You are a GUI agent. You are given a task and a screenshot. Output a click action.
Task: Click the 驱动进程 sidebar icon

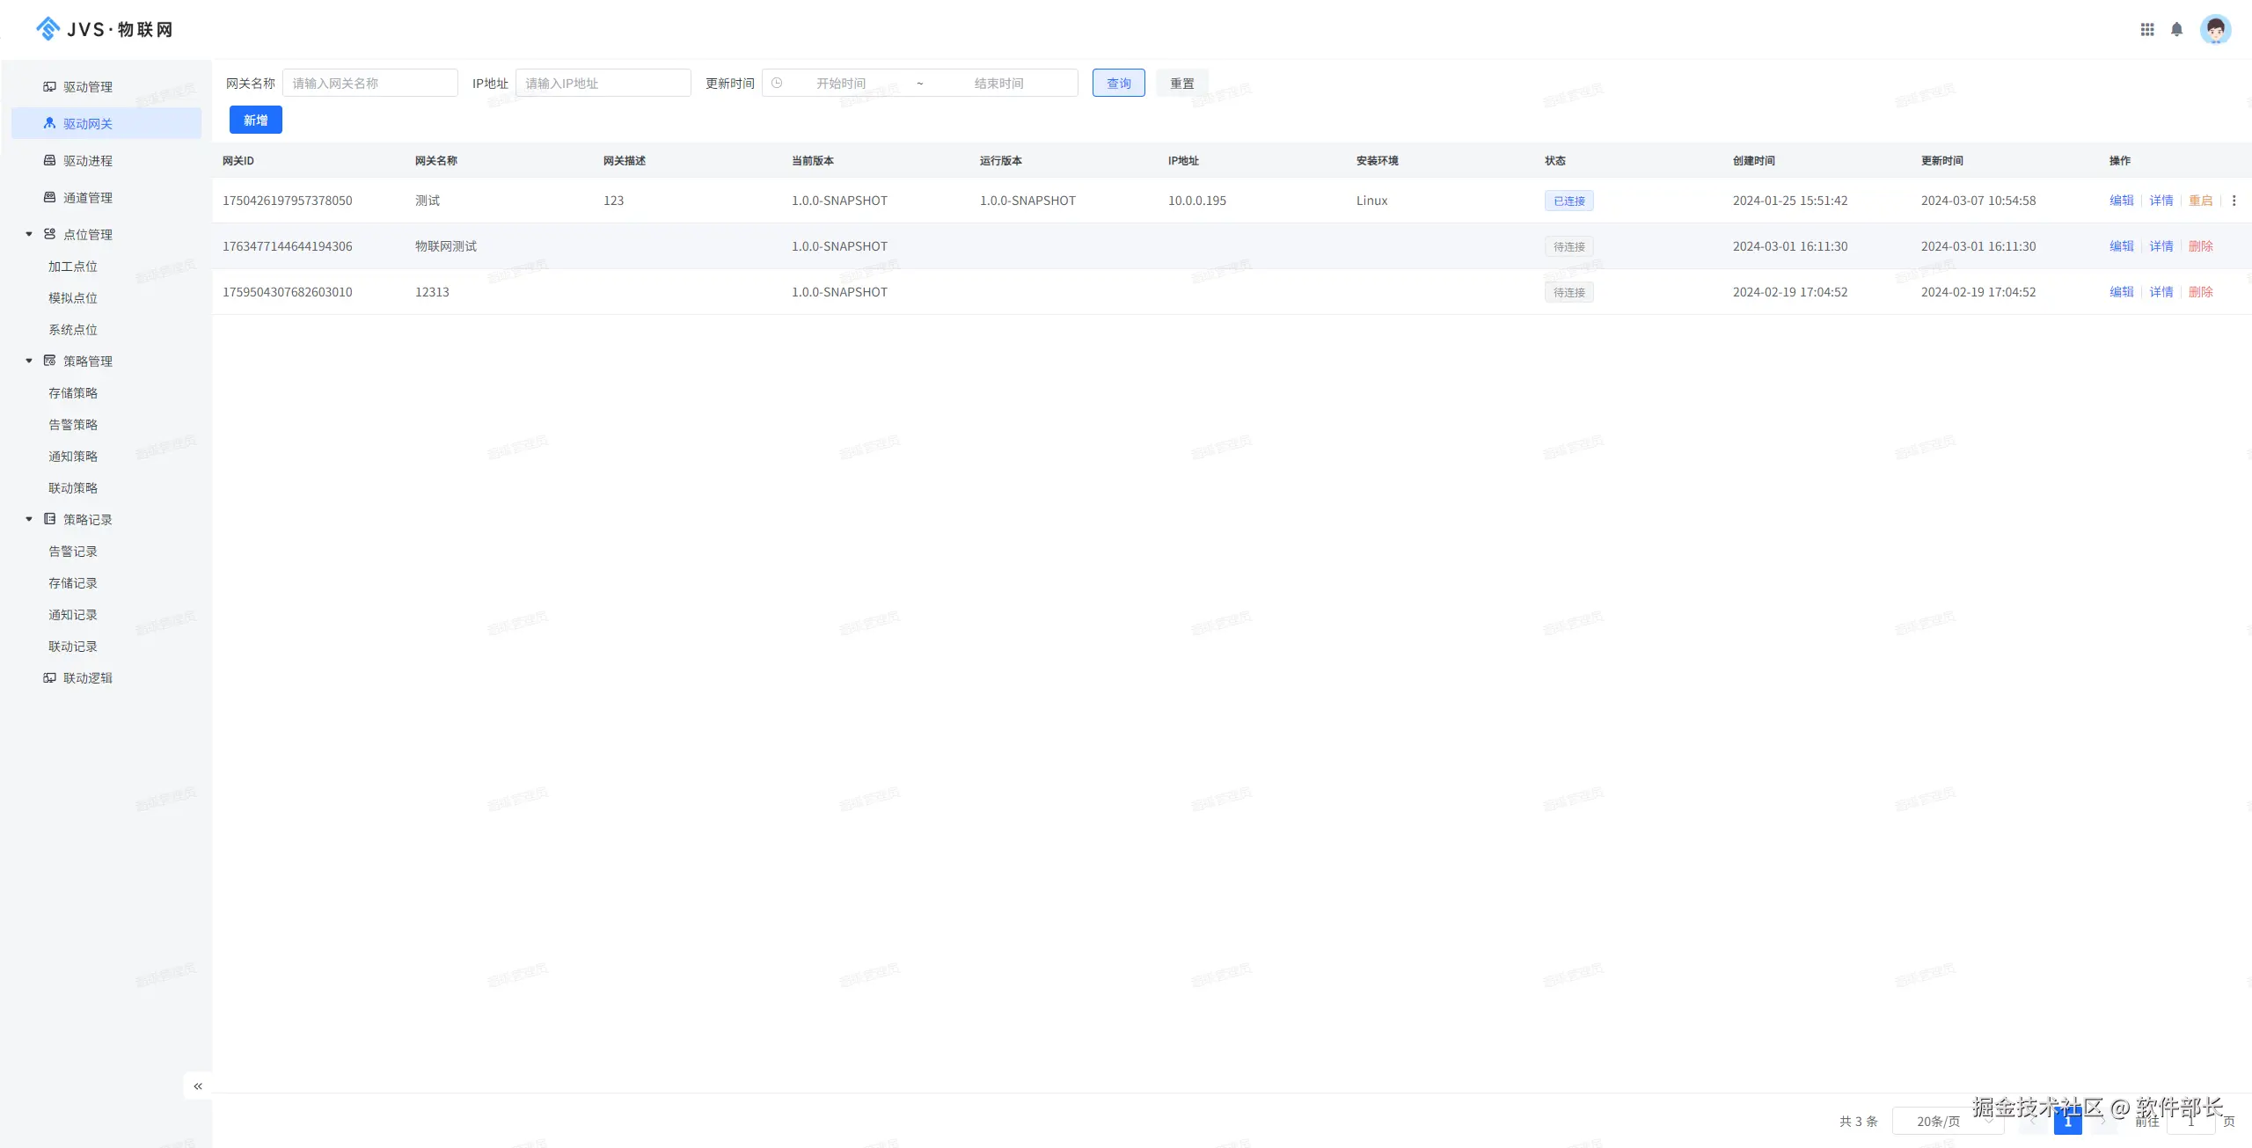click(x=50, y=160)
